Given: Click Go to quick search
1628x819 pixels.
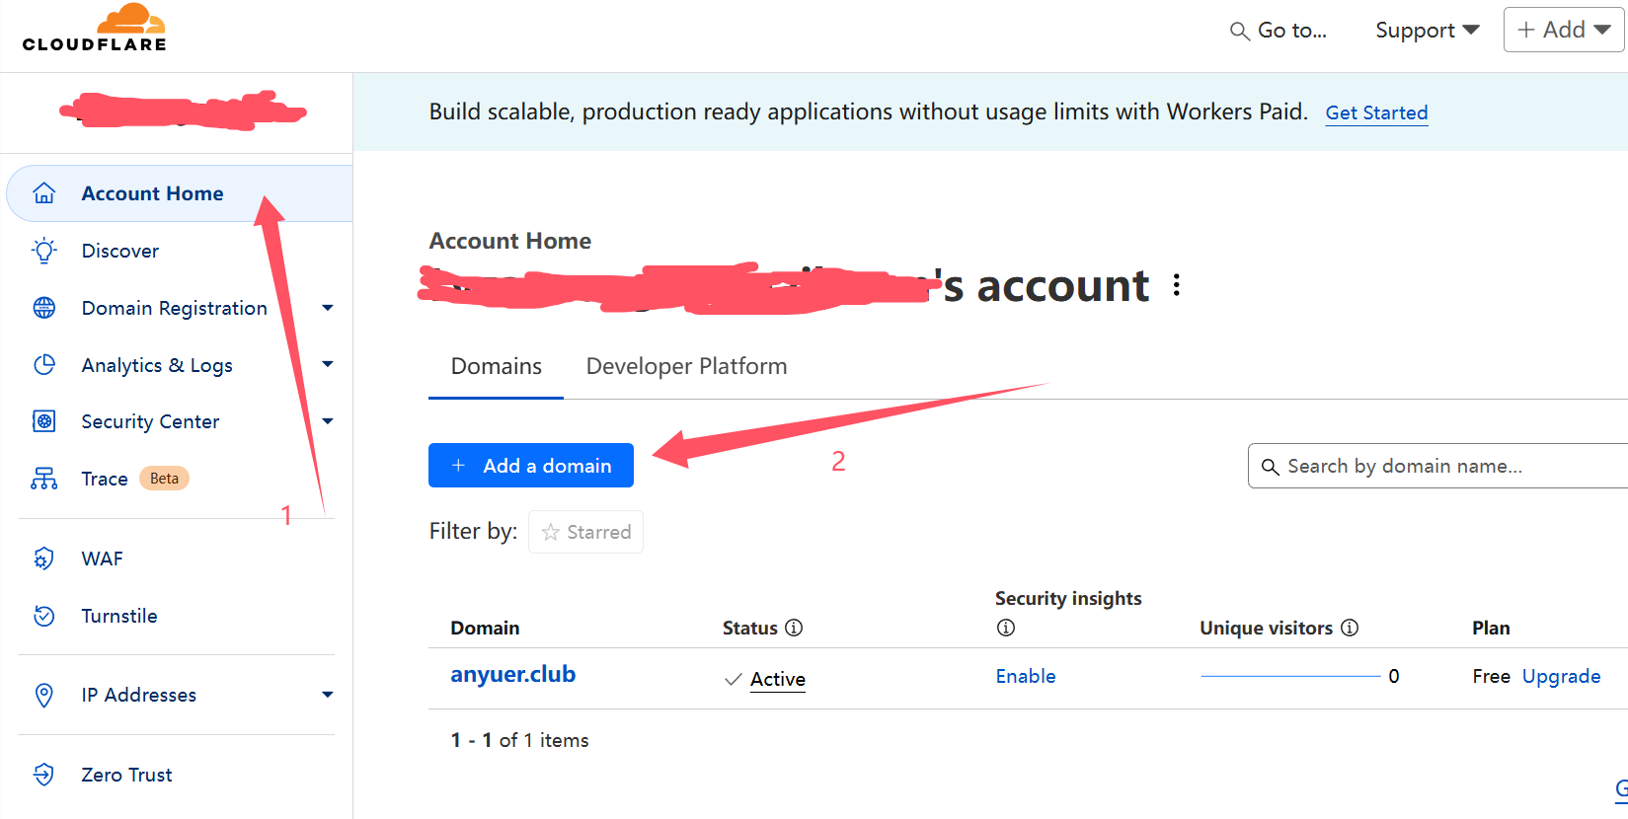Looking at the screenshot, I should 1279,31.
